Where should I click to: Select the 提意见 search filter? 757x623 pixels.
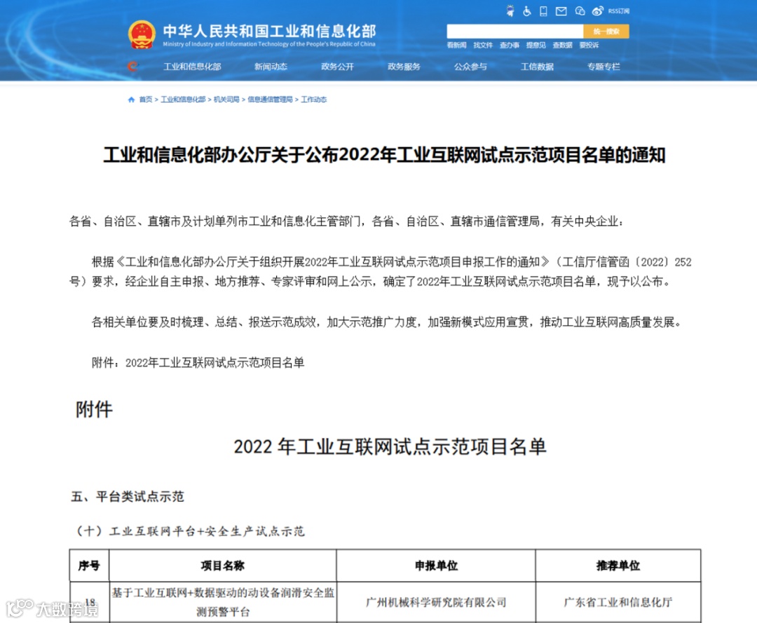tap(536, 45)
